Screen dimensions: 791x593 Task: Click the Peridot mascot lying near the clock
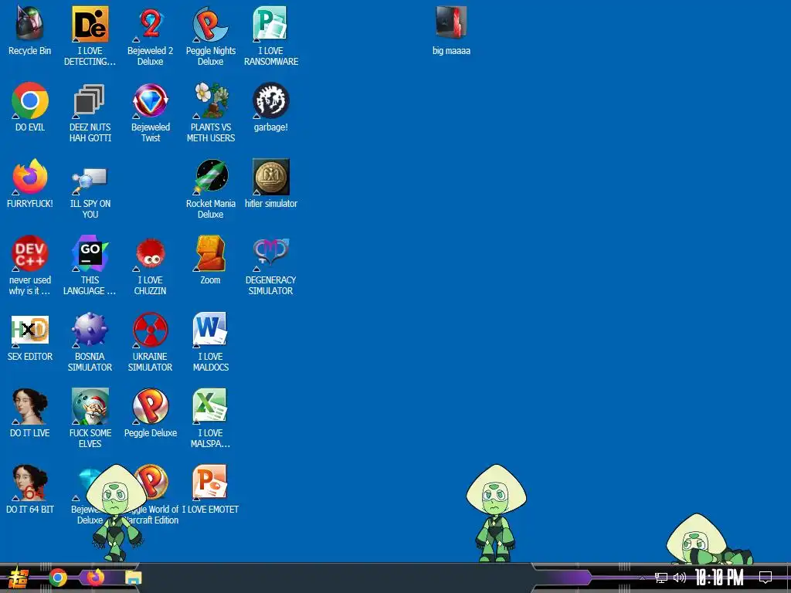[x=708, y=539]
